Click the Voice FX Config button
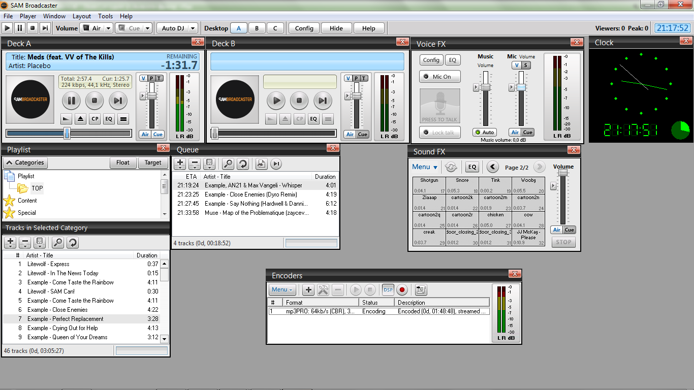Image resolution: width=694 pixels, height=390 pixels. tap(431, 60)
